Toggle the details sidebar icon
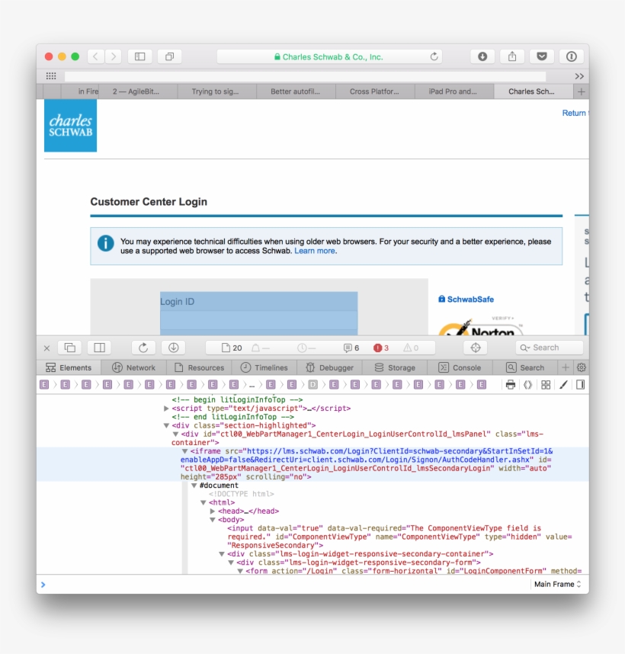625x654 pixels. coord(580,385)
